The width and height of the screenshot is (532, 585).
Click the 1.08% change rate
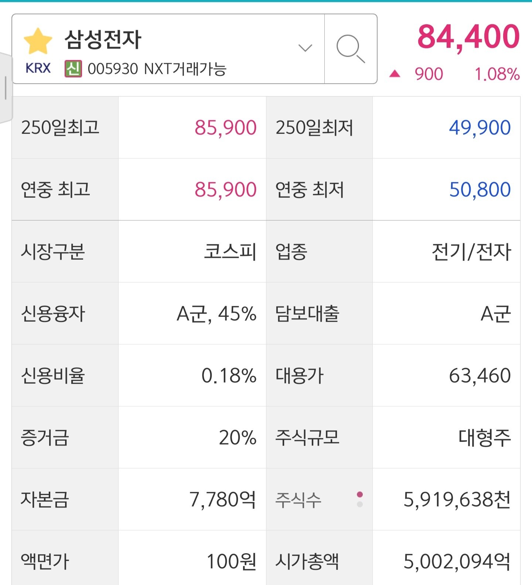point(497,74)
